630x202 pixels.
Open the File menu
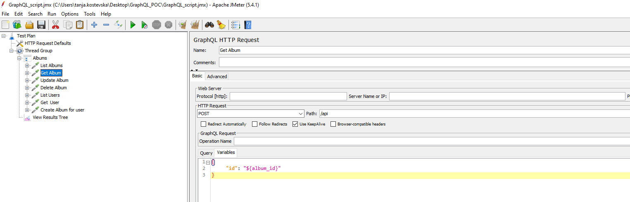(x=5, y=14)
